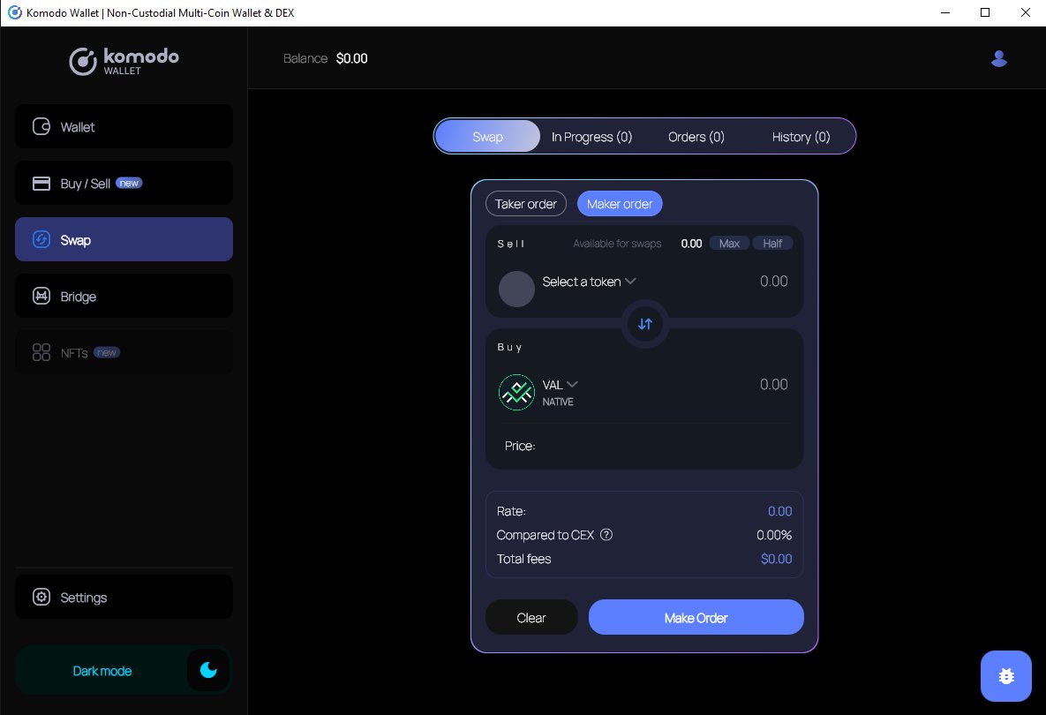Click the Balance $0.00 amount
Screen dimensions: 1046x715
pos(351,58)
